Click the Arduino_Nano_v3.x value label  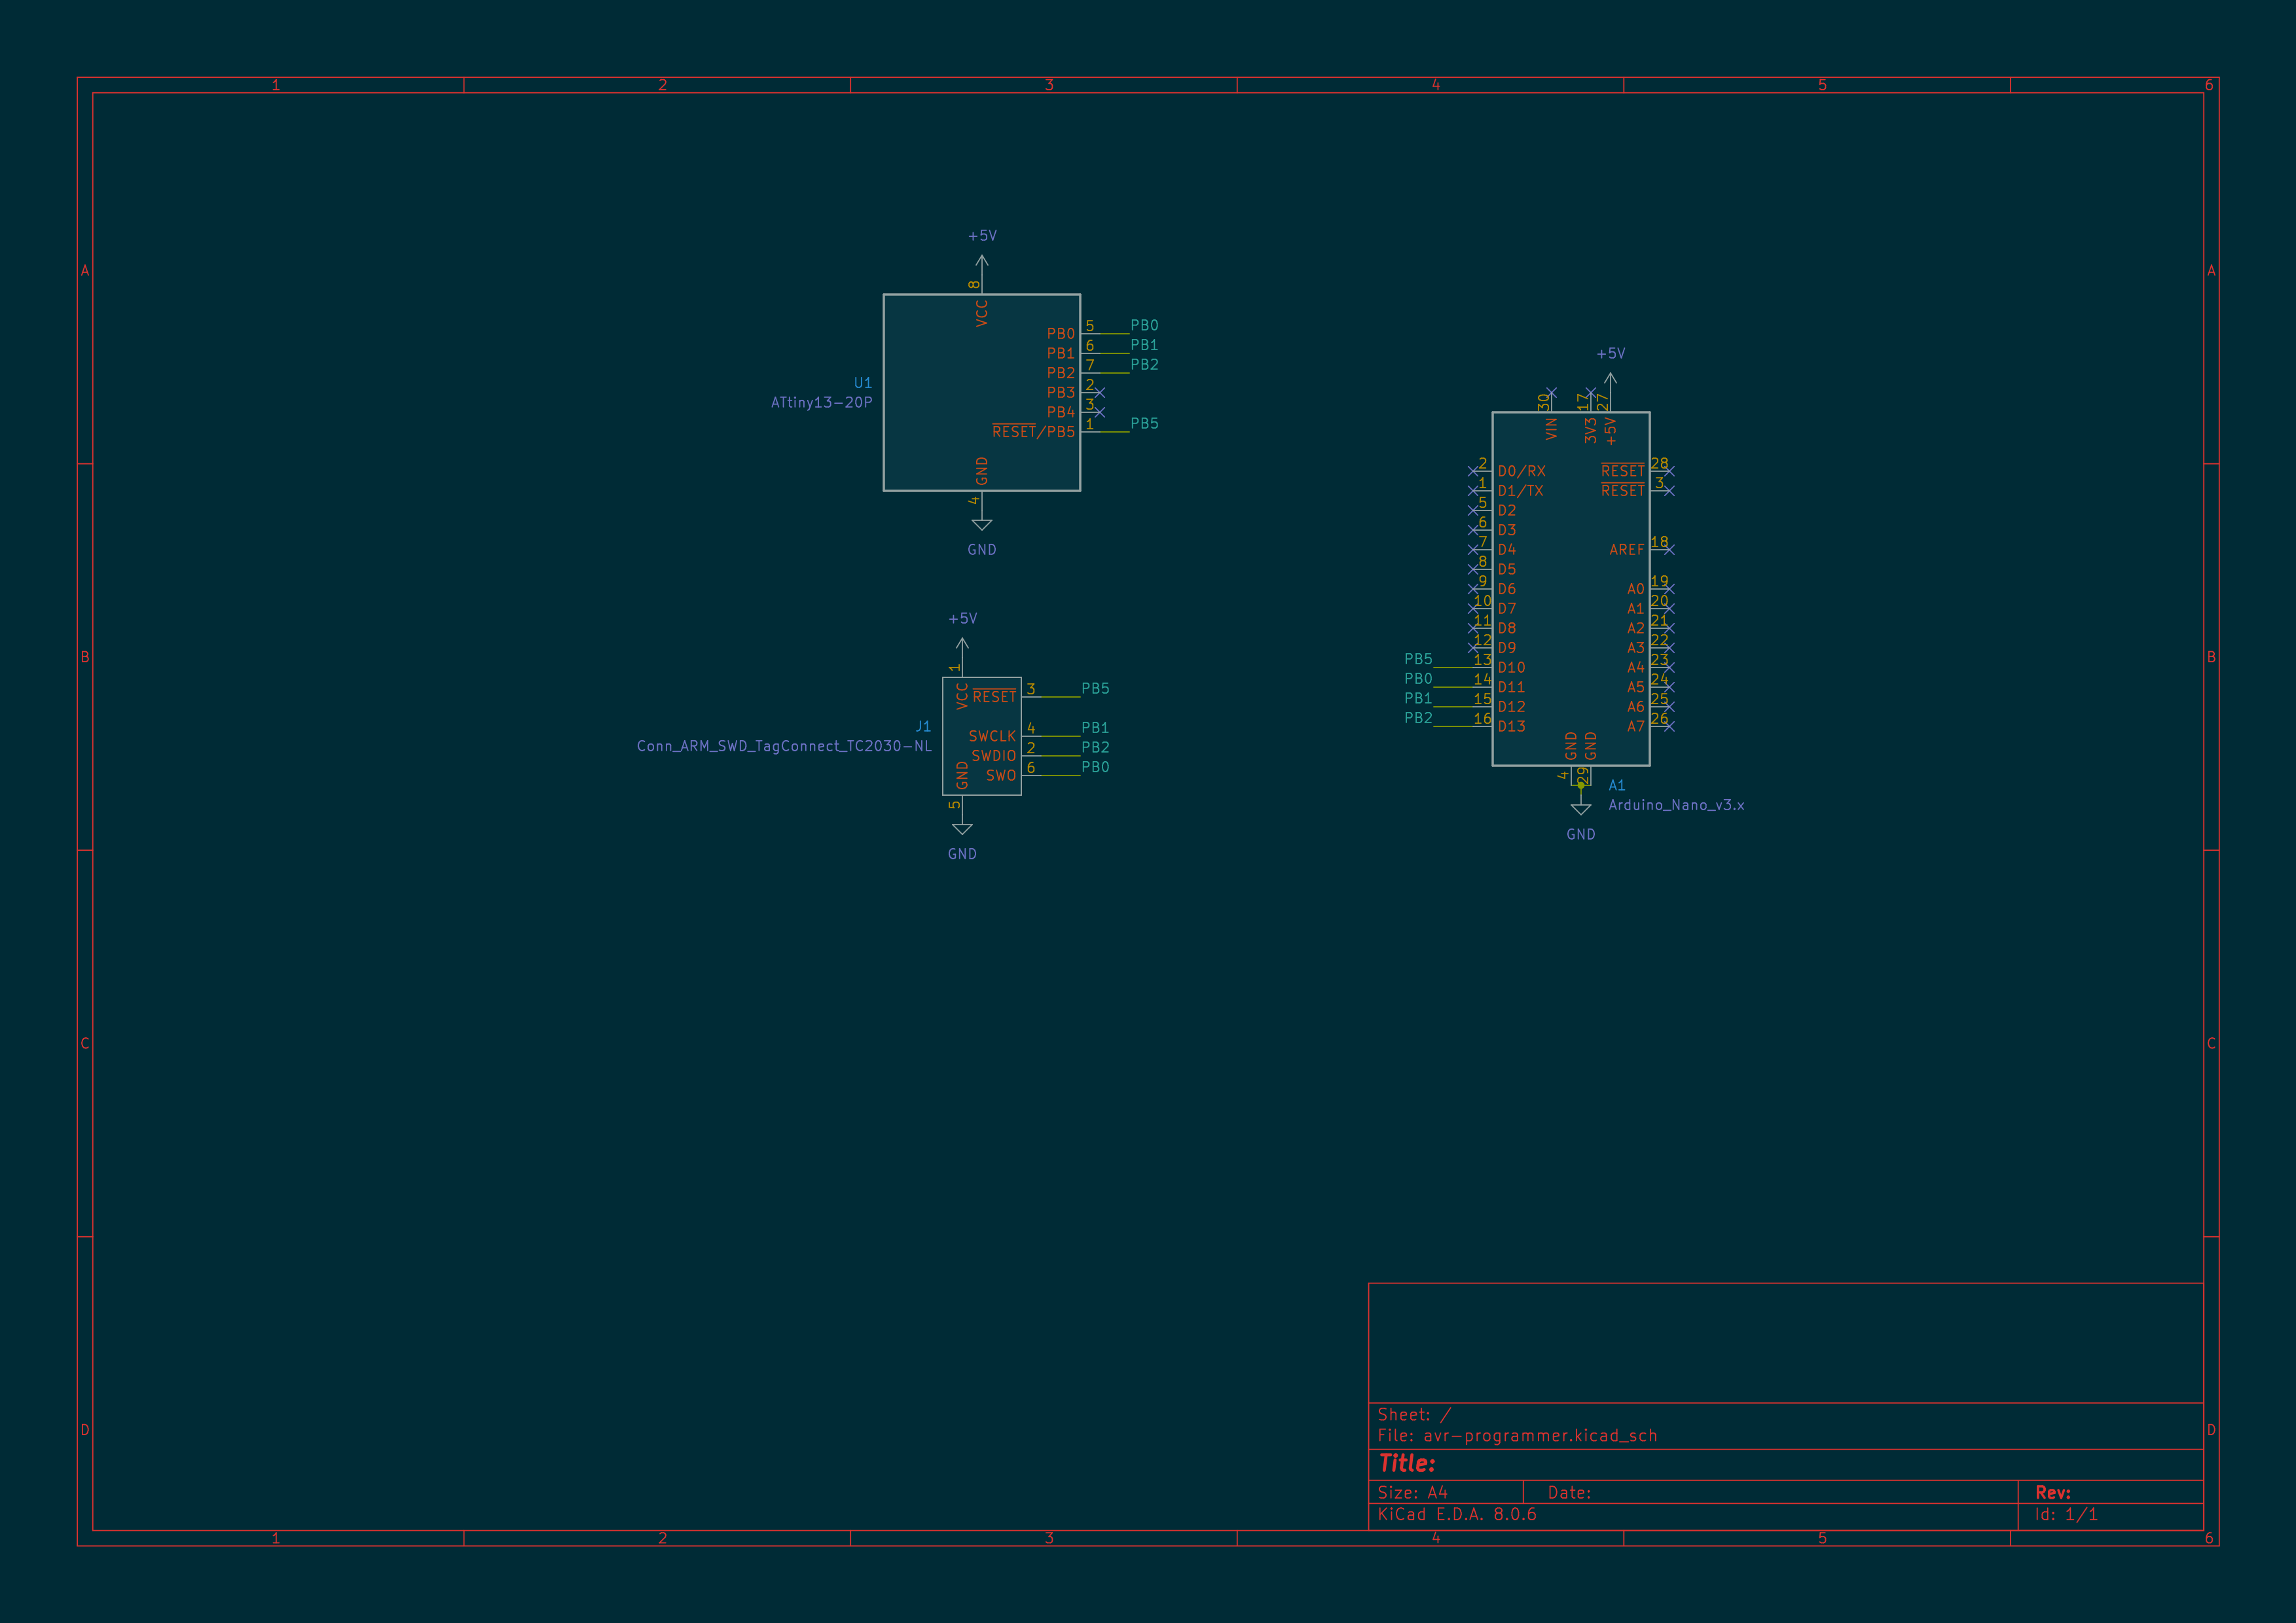coord(1676,806)
